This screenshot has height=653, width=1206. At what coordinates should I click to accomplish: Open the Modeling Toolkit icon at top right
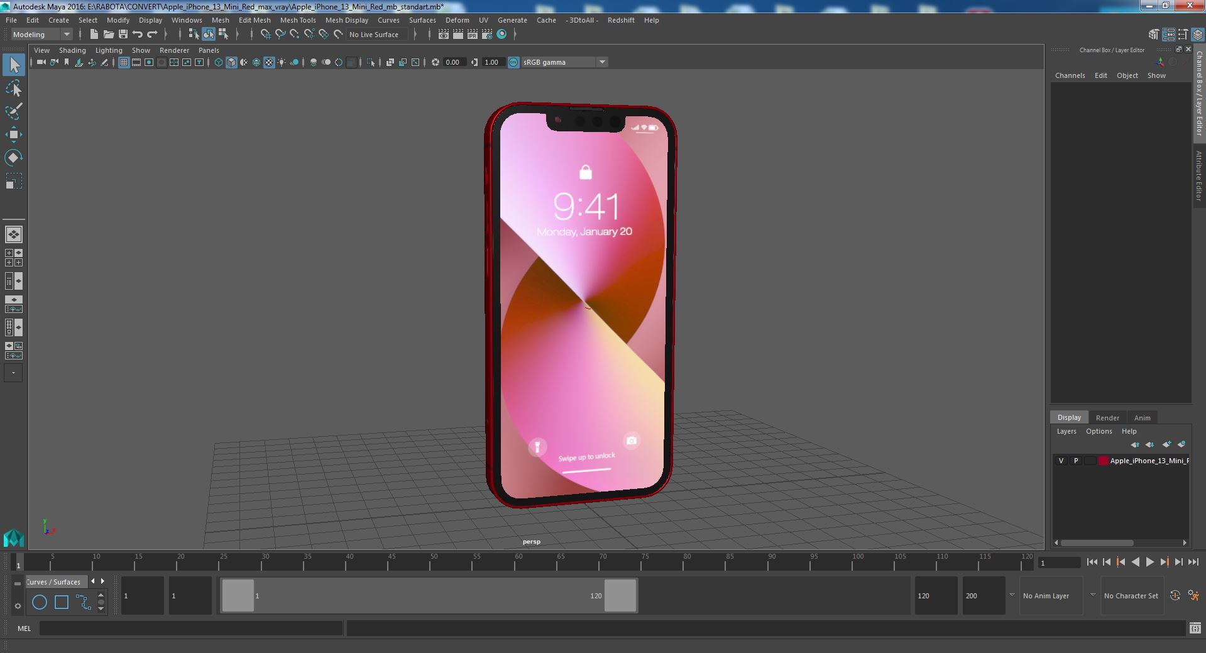[1154, 35]
